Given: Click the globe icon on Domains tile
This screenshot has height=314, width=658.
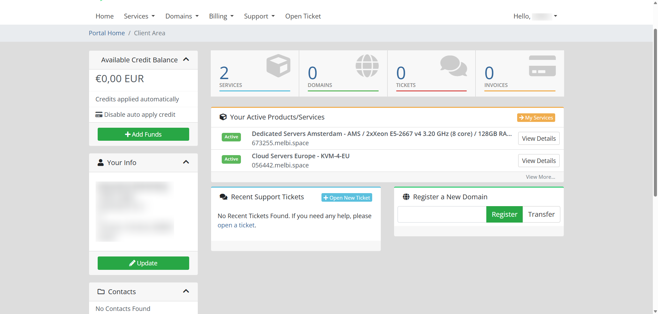Looking at the screenshot, I should 367,66.
